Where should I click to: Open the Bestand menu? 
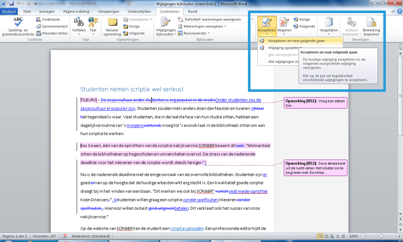point(9,11)
